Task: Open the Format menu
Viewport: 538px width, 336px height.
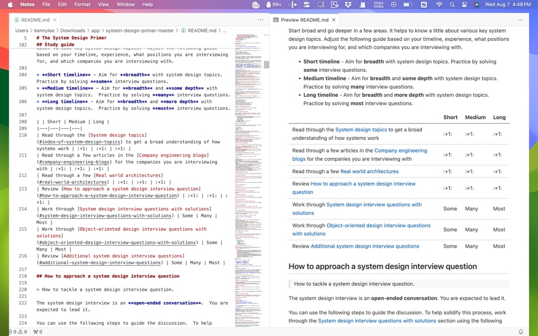Action: coord(82,5)
